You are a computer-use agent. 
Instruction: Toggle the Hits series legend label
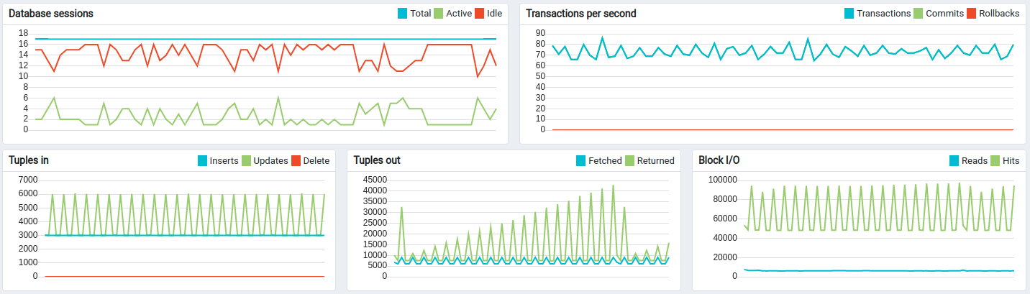click(x=1011, y=160)
